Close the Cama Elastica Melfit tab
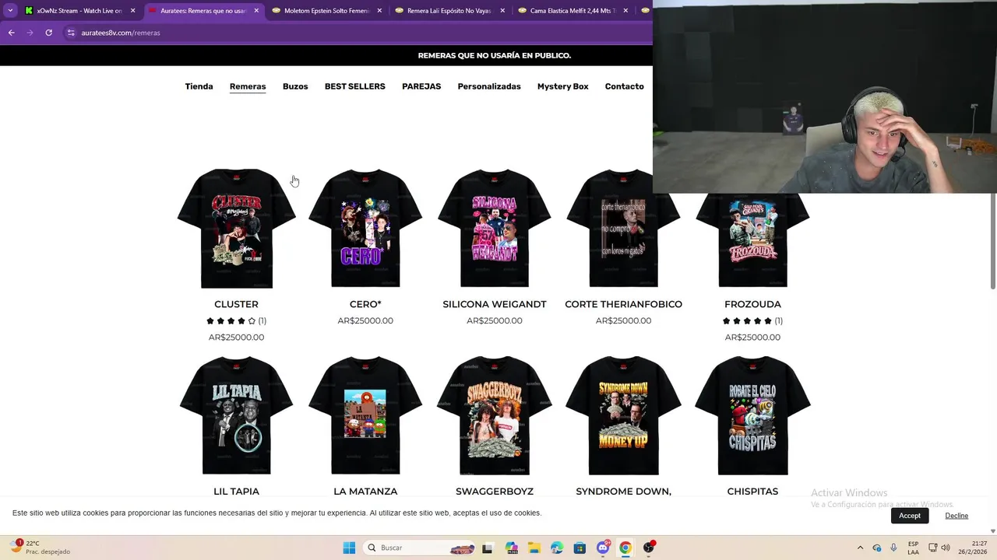The height and width of the screenshot is (560, 997). click(x=625, y=11)
